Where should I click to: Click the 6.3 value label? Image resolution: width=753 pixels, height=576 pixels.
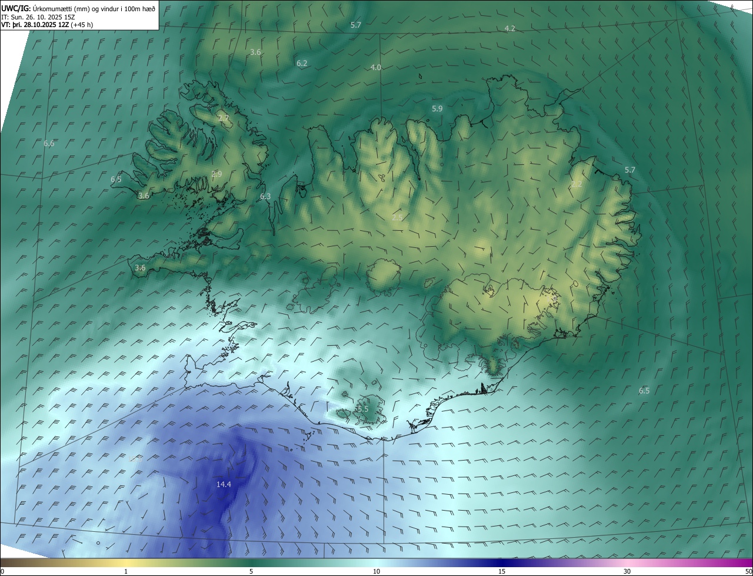[265, 196]
